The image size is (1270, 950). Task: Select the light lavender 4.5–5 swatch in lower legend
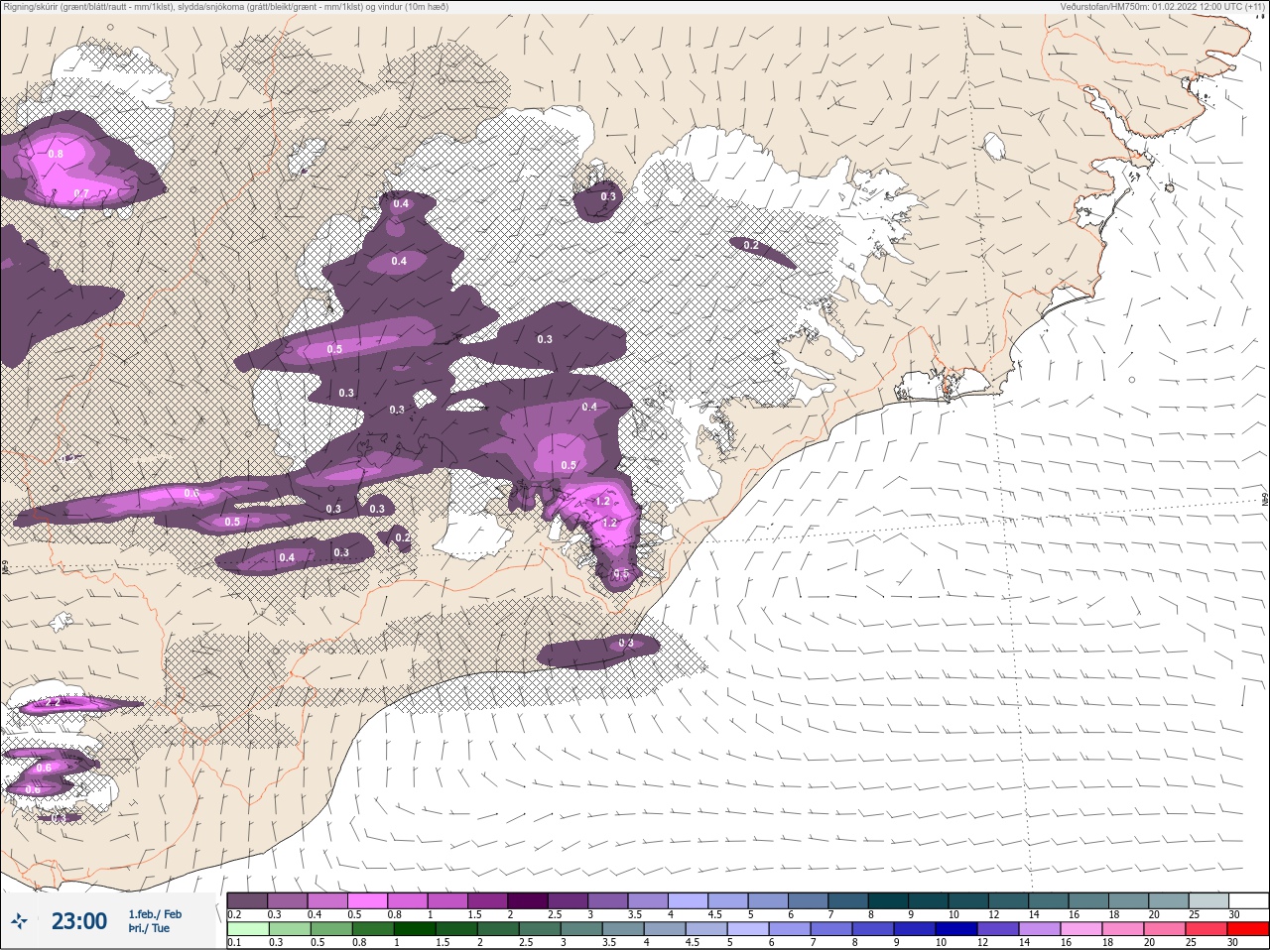point(705,929)
